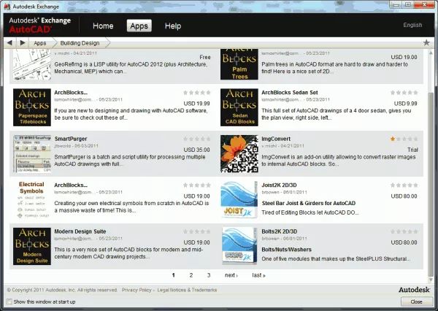
Task: Open the SmartPurger screenshot thumbnail
Action: point(32,154)
